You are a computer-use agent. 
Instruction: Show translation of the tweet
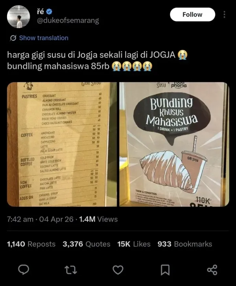(x=44, y=38)
